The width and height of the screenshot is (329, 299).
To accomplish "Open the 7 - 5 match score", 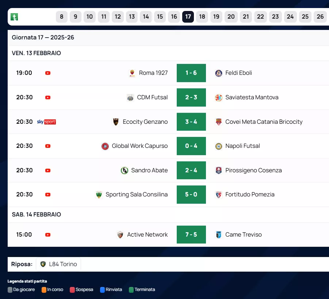I will click(x=191, y=235).
